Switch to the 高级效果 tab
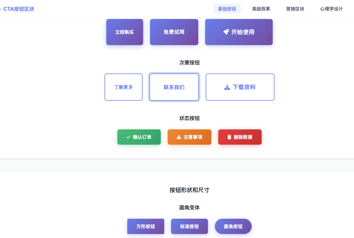The width and height of the screenshot is (354, 238). 261,9
